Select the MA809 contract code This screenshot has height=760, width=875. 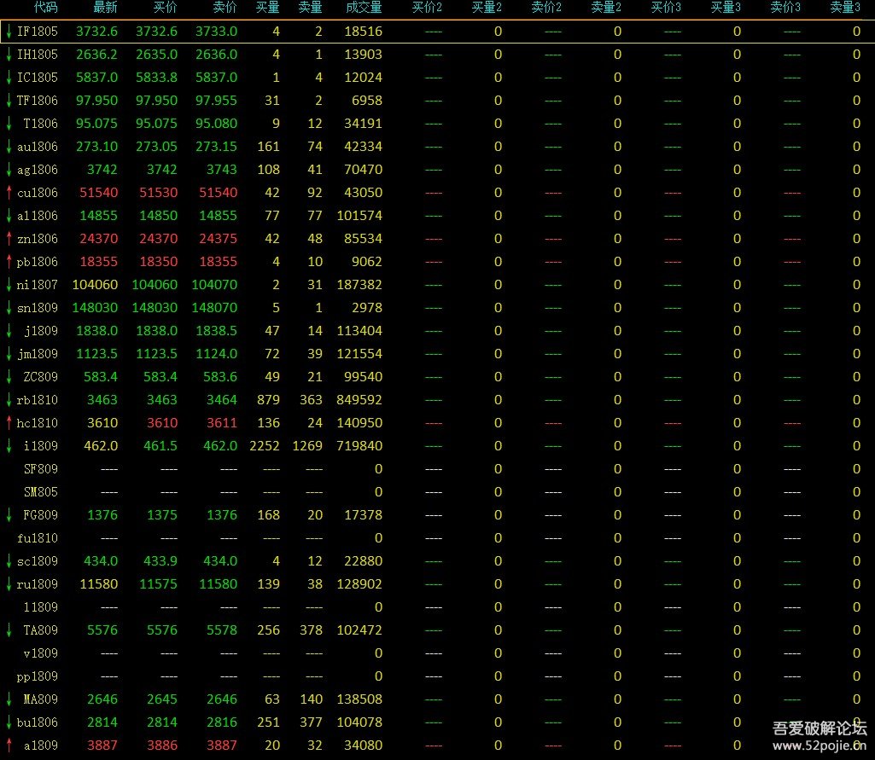(x=40, y=699)
